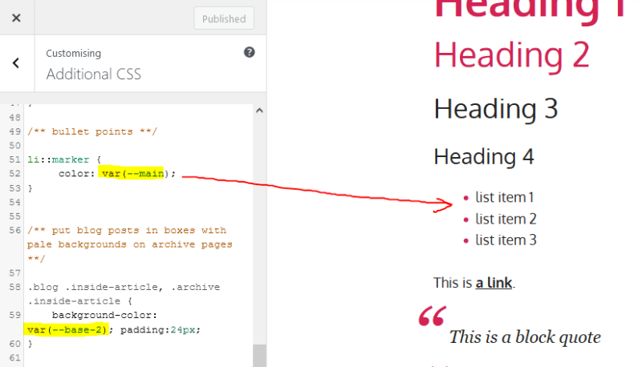Click the CSS editor vertical scrollbar thumb
The width and height of the screenshot is (642, 367).
pos(258,355)
